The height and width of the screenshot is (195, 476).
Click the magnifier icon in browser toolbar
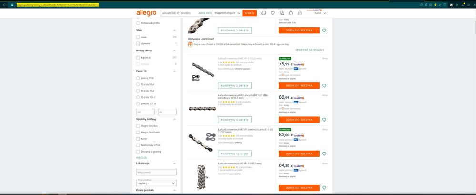(x=421, y=5)
